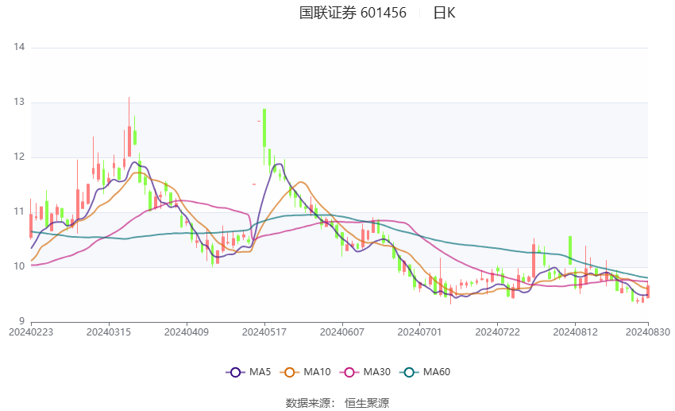Click x-axis date label 20240517
675x411 pixels.
click(264, 332)
